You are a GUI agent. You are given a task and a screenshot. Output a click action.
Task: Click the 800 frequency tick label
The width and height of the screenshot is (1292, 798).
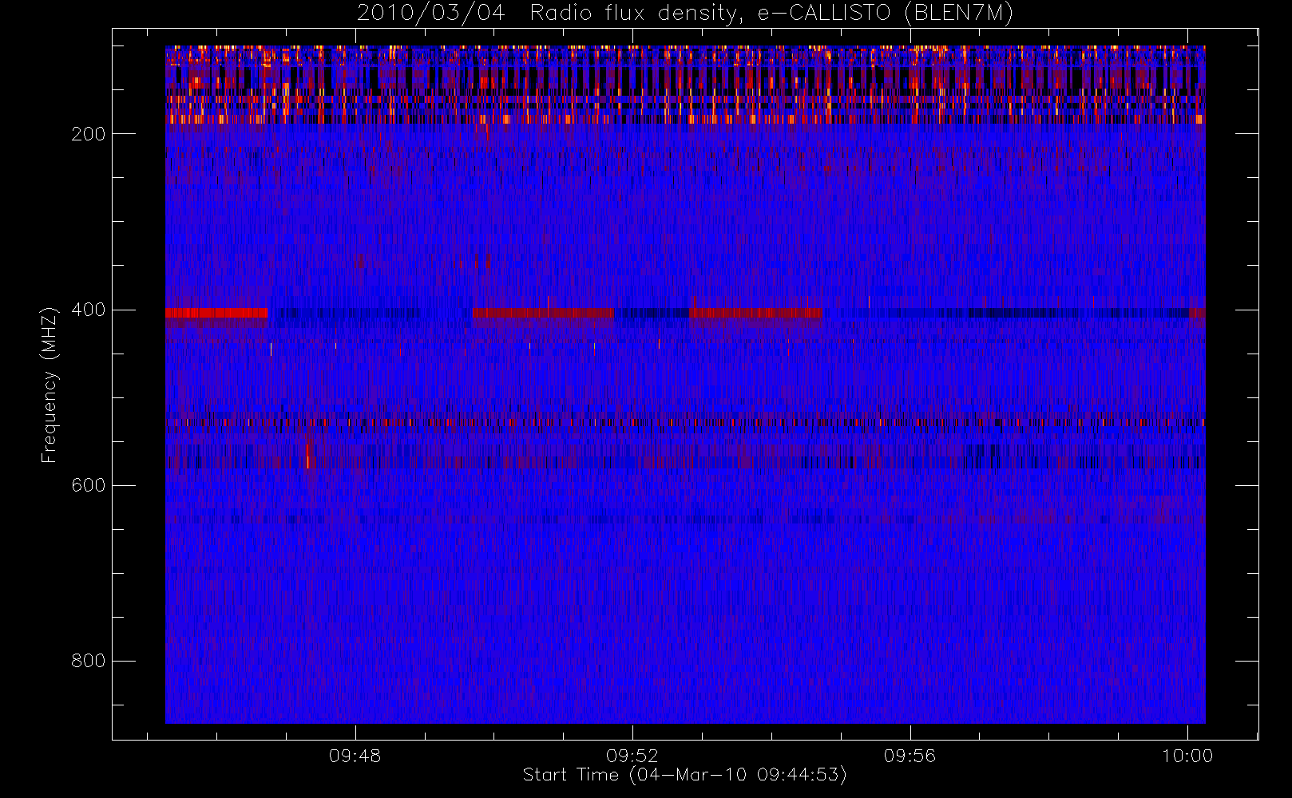coord(89,661)
